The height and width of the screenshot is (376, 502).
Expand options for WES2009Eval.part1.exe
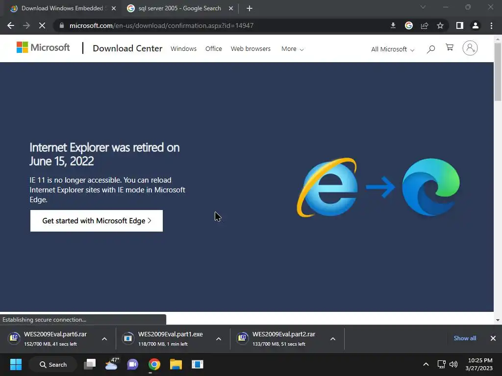tap(219, 339)
